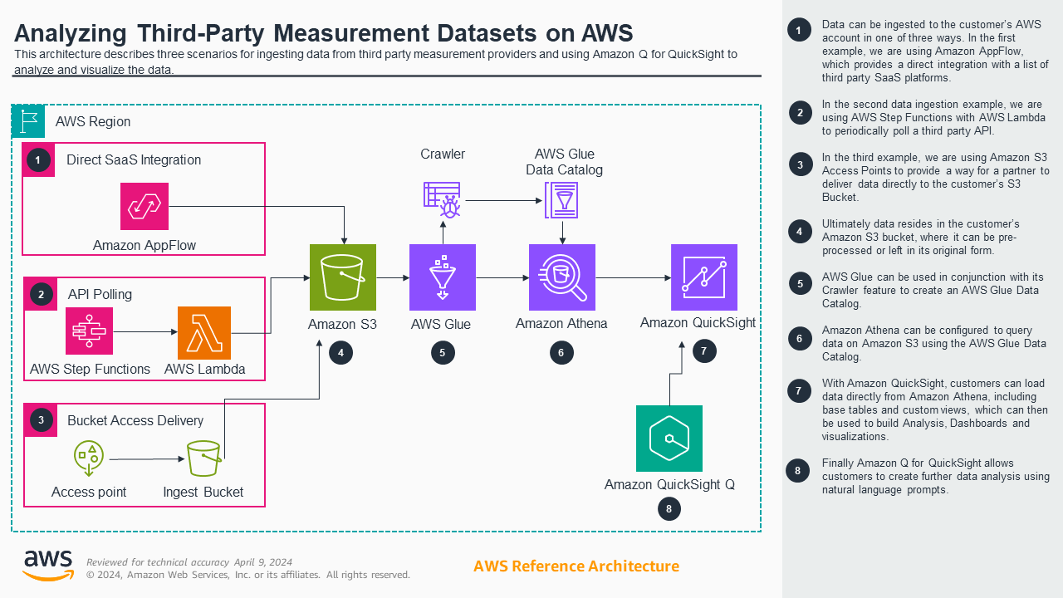Click the 'Amazon AppFlow' label
This screenshot has height=598, width=1063.
145,245
